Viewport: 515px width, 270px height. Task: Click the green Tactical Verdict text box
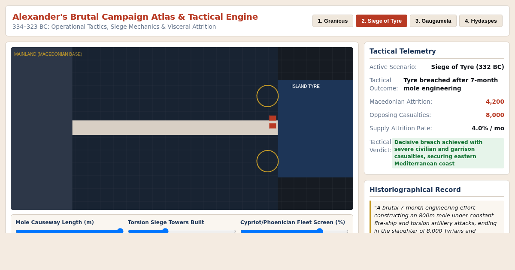[x=448, y=153]
